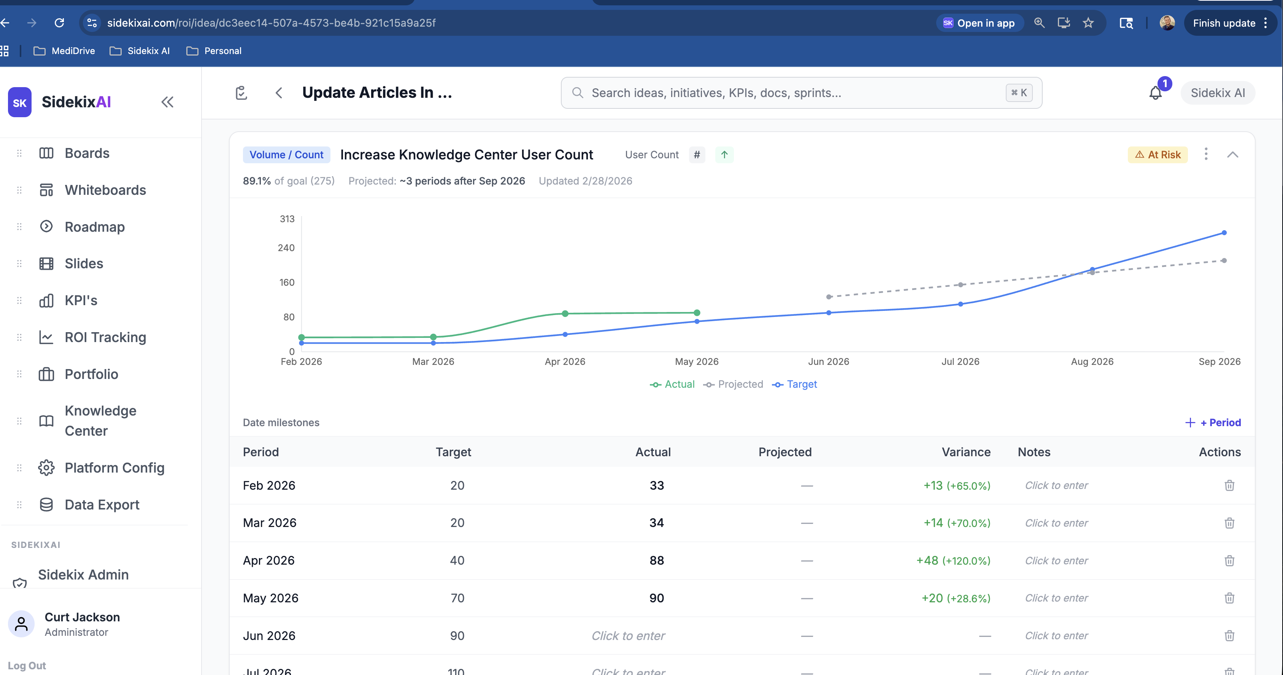Click the # unit badge

coord(697,154)
